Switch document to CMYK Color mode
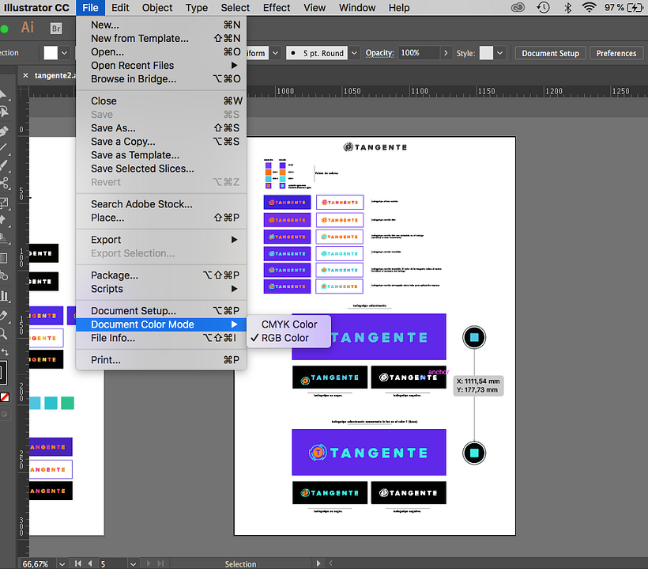The width and height of the screenshot is (648, 569). (x=289, y=324)
